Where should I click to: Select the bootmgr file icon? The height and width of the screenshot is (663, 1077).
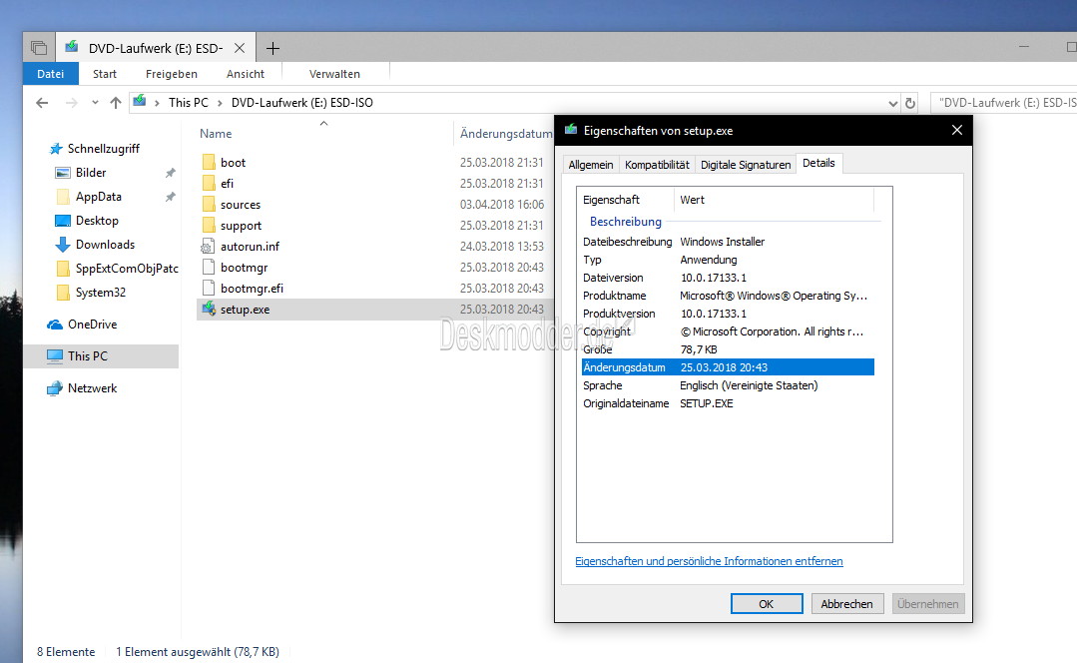click(x=209, y=268)
